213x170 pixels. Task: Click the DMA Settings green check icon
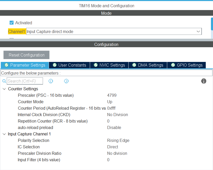point(134,65)
